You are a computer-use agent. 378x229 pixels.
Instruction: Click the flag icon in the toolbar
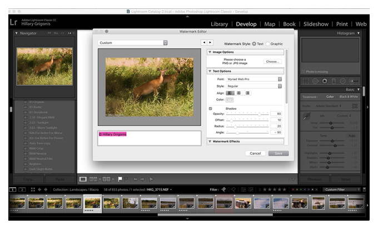pyautogui.click(x=120, y=179)
